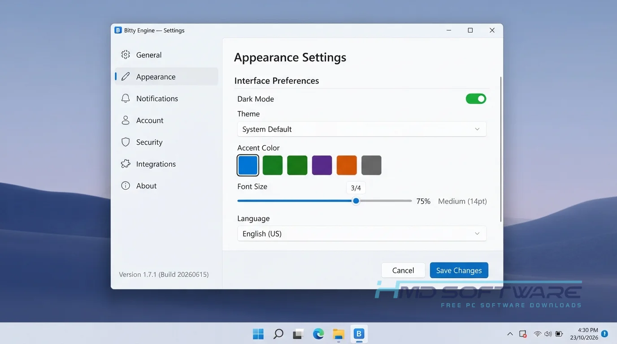This screenshot has height=344, width=617.
Task: Open the Windows Start menu
Action: point(258,334)
